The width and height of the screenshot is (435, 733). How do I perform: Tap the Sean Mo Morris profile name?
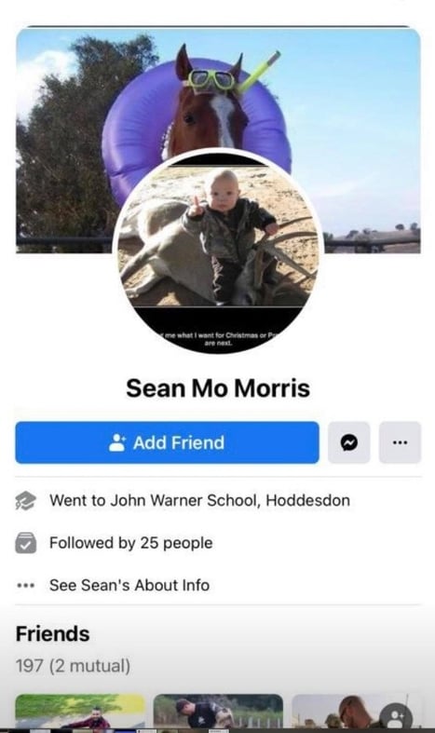(218, 388)
